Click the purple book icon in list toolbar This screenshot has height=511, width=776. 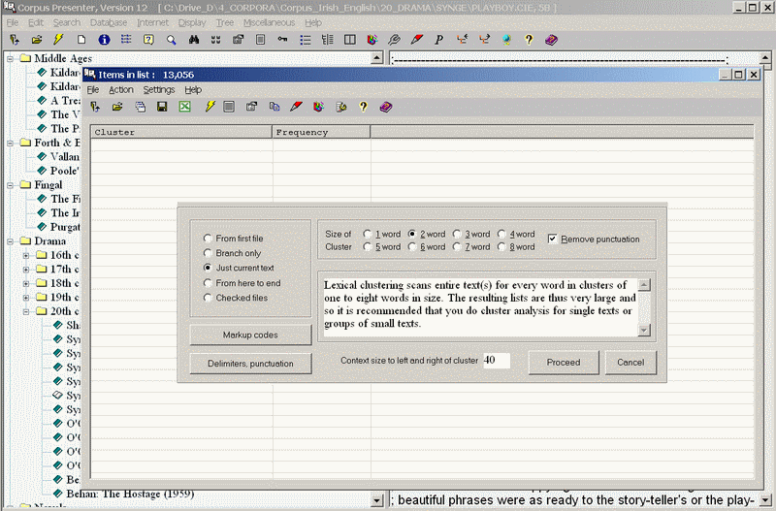click(x=385, y=107)
